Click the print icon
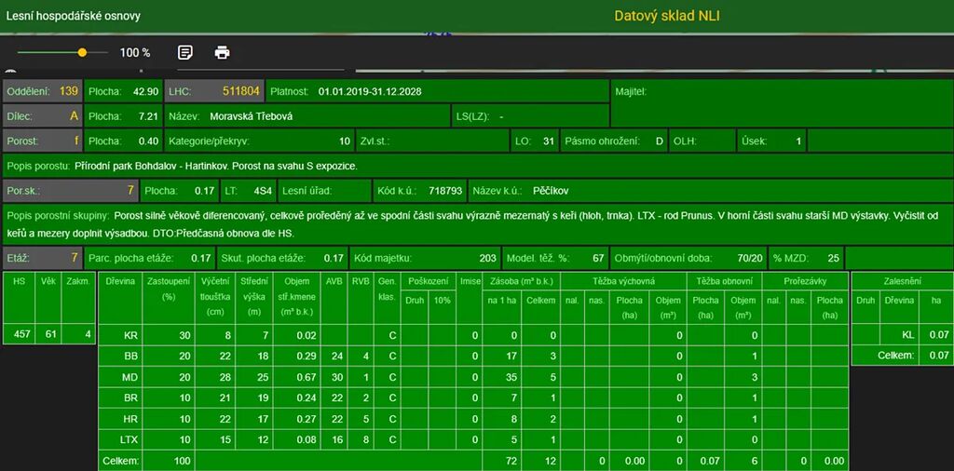954x471 pixels. pyautogui.click(x=222, y=52)
